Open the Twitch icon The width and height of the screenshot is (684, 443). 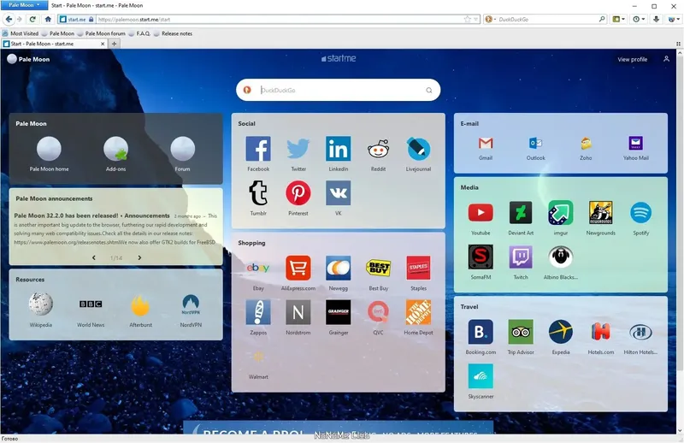(521, 257)
